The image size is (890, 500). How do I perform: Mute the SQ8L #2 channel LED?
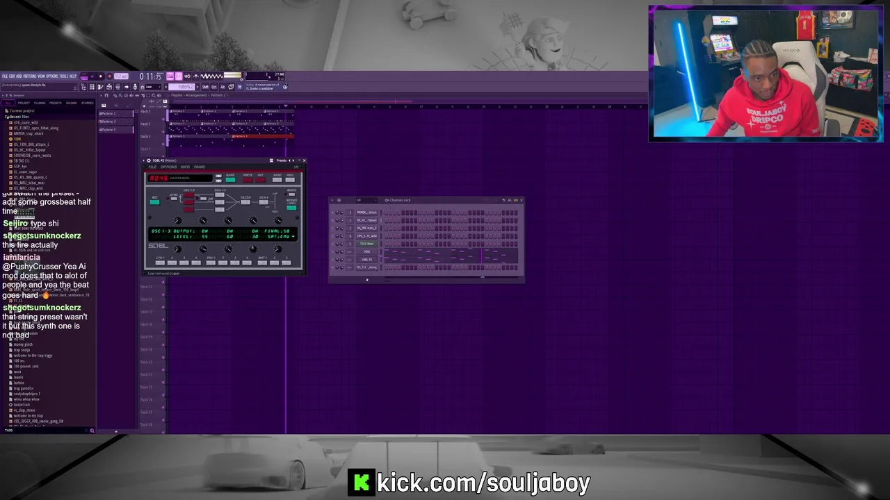pyautogui.click(x=332, y=260)
